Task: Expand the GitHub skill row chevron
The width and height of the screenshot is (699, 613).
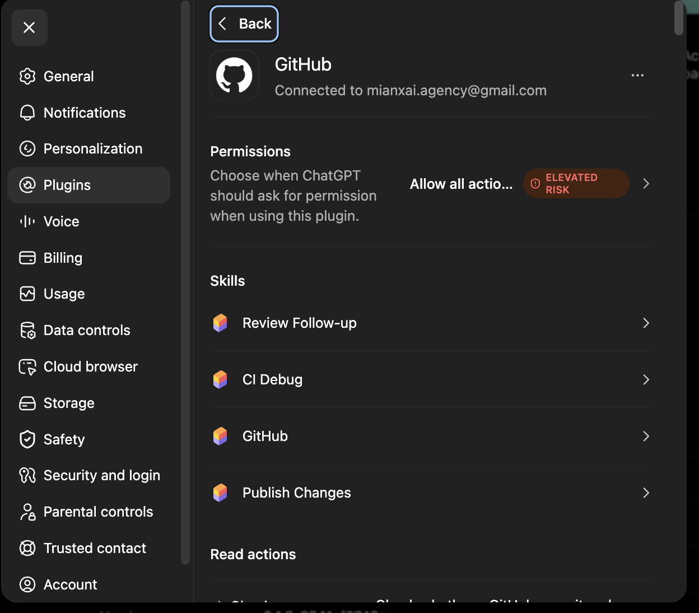Action: [646, 436]
